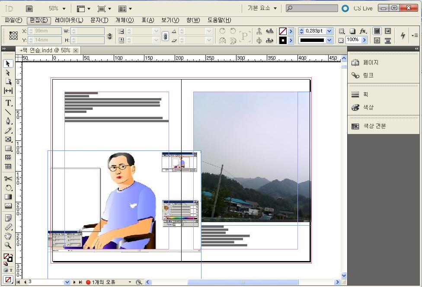Image resolution: width=422 pixels, height=287 pixels.
Task: Open the 레이아웃 menu
Action: [69, 20]
